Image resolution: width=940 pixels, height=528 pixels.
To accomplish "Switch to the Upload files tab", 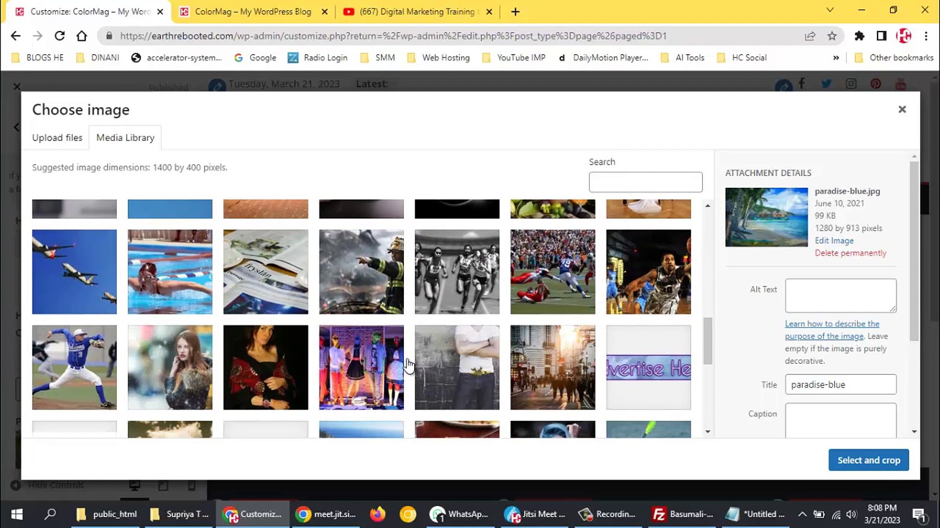I will click(57, 138).
